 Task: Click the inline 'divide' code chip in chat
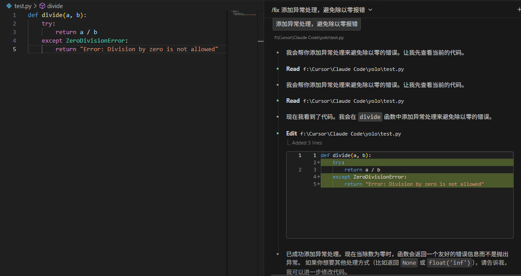(x=370, y=117)
